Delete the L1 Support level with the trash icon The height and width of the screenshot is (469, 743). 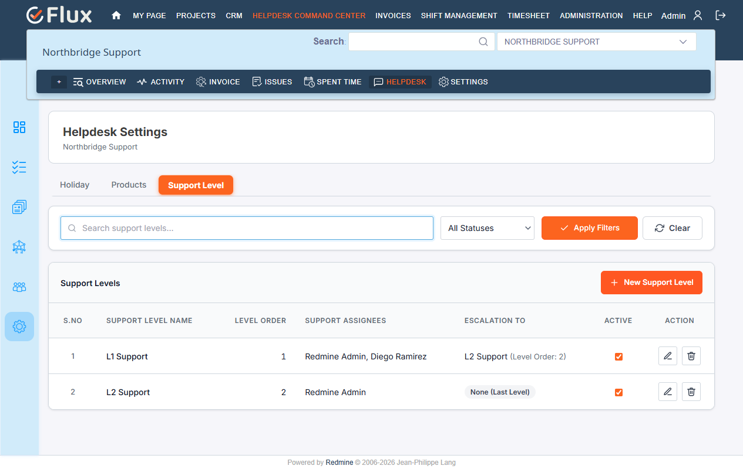click(x=691, y=356)
